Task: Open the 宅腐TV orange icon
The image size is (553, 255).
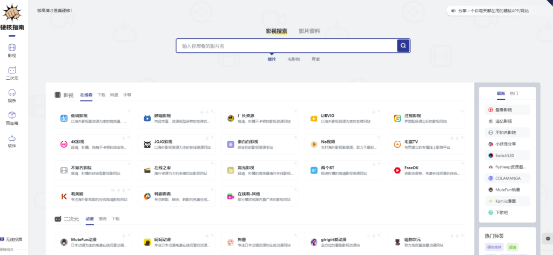Action: pos(397,144)
